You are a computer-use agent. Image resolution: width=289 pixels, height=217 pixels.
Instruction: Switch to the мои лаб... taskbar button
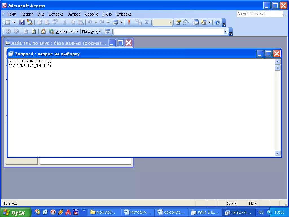[x=104, y=212]
